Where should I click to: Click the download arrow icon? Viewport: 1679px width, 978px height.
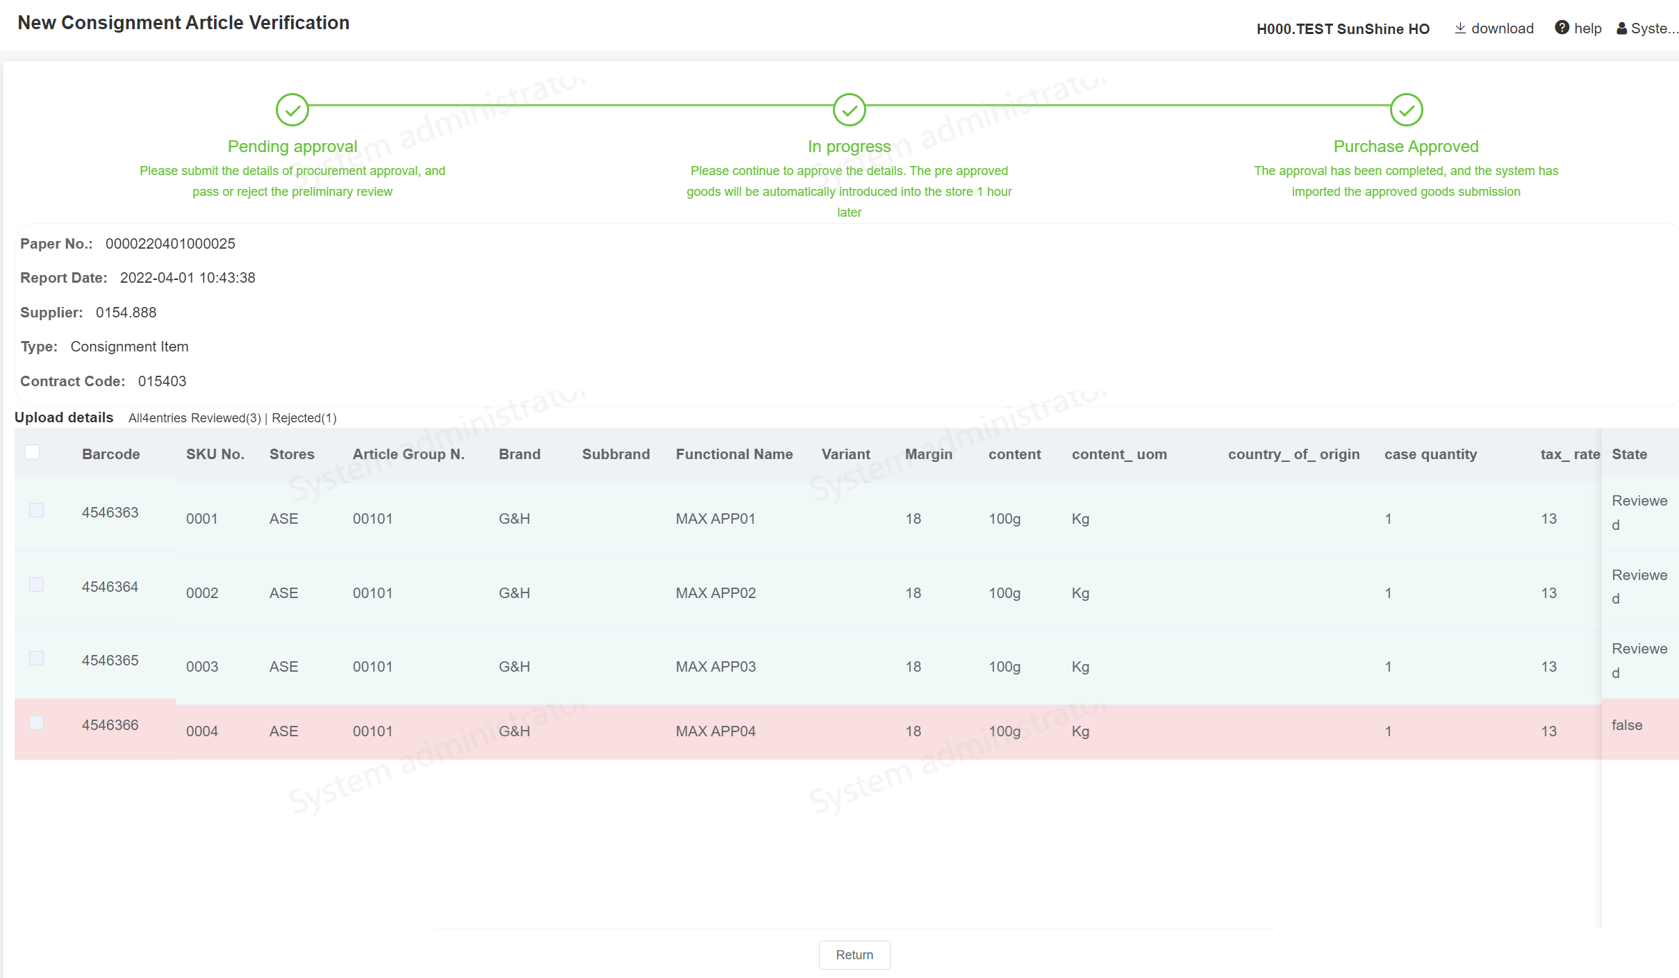(1459, 28)
